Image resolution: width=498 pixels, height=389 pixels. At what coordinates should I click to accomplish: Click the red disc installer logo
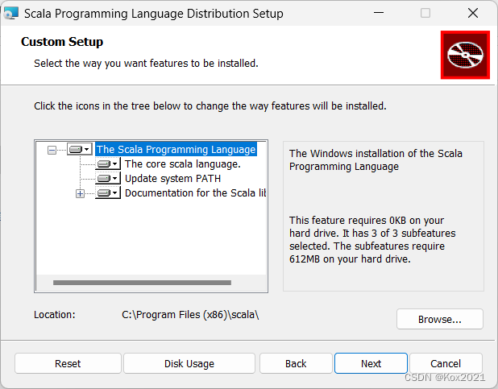click(x=465, y=55)
